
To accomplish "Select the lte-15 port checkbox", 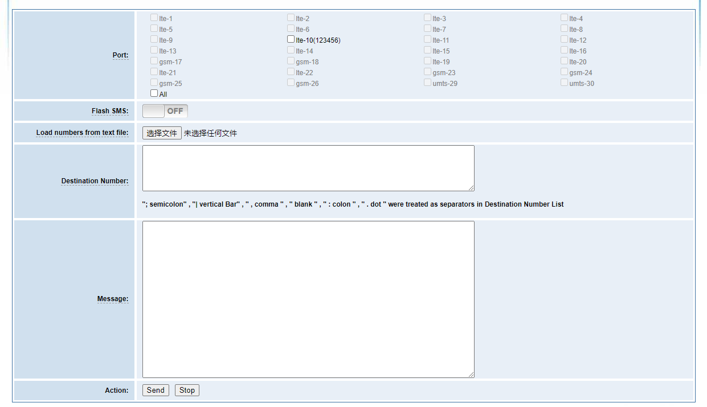I will pos(428,50).
